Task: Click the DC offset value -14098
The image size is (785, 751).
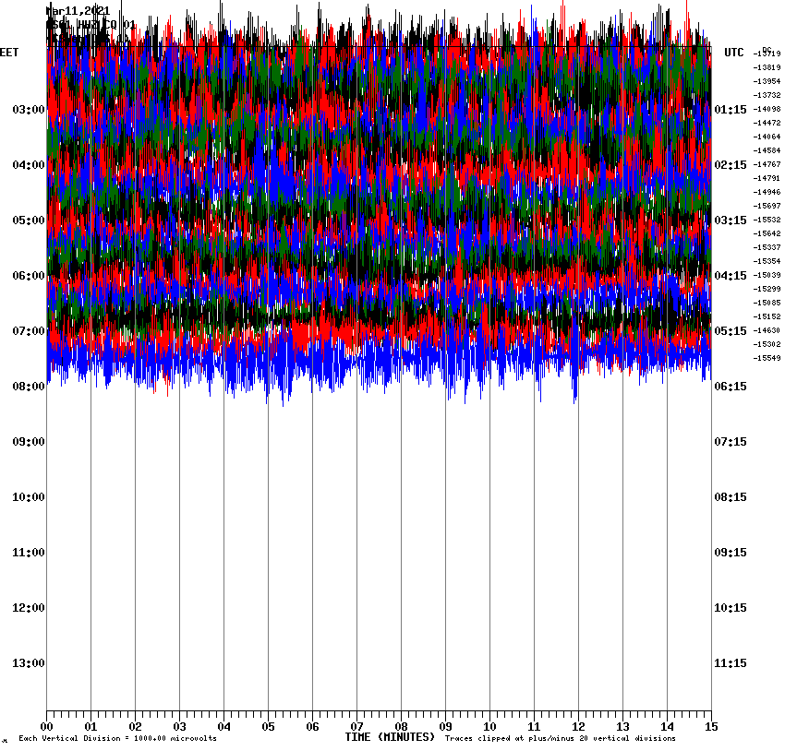Action: (767, 109)
